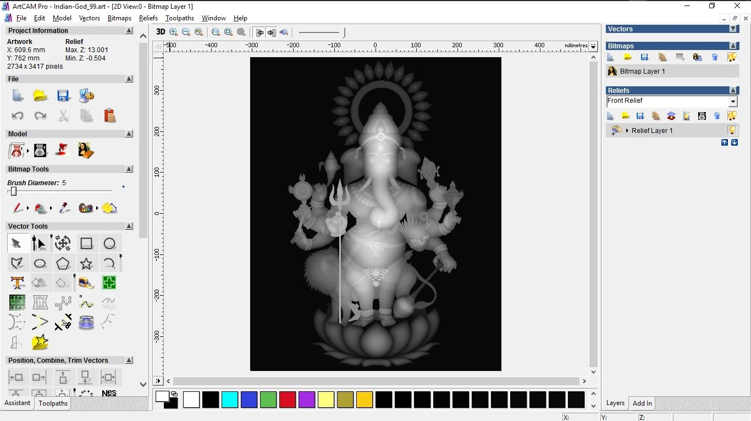Switch to the Add In tab
The image size is (751, 421).
(x=642, y=403)
